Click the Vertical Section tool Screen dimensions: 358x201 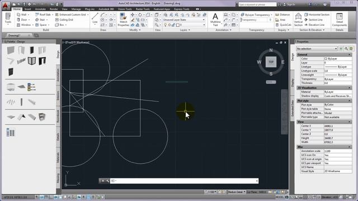(298, 20)
